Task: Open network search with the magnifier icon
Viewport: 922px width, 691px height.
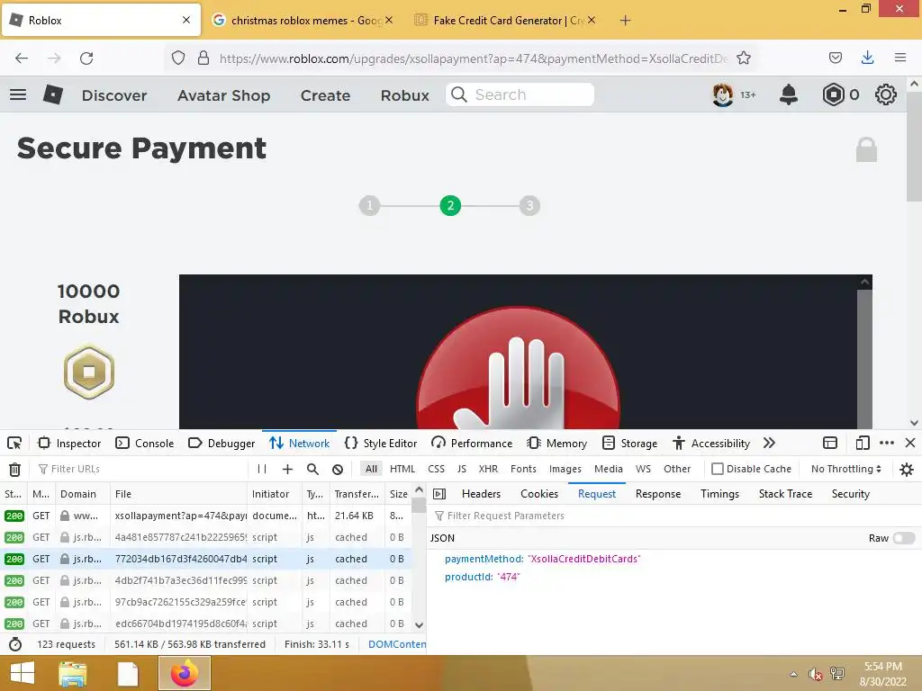Action: (312, 469)
